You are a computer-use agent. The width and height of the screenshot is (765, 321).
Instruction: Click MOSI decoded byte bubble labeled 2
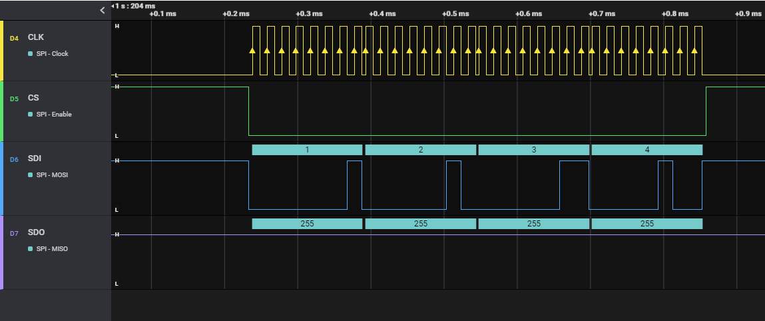point(420,150)
